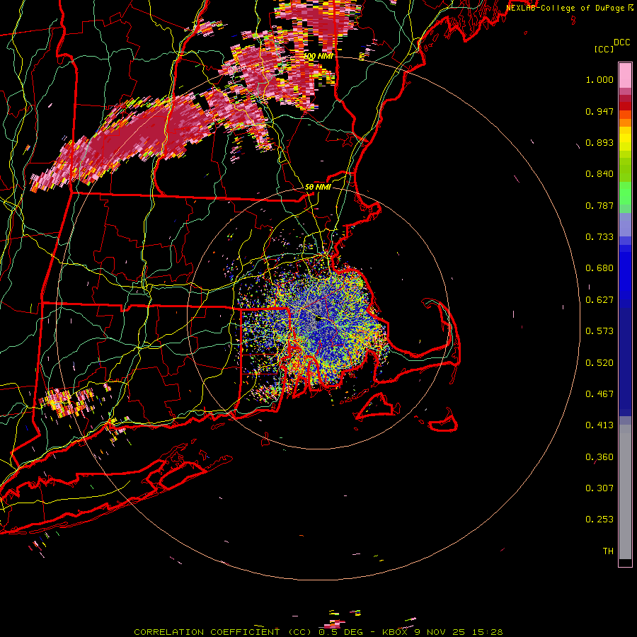Click the KBOX radar site center marker
The width and height of the screenshot is (637, 637).
318,319
